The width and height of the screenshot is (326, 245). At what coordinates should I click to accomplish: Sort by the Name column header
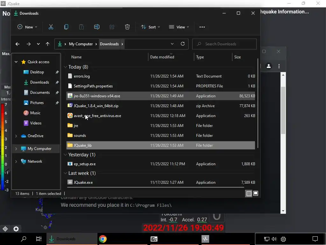pos(76,57)
